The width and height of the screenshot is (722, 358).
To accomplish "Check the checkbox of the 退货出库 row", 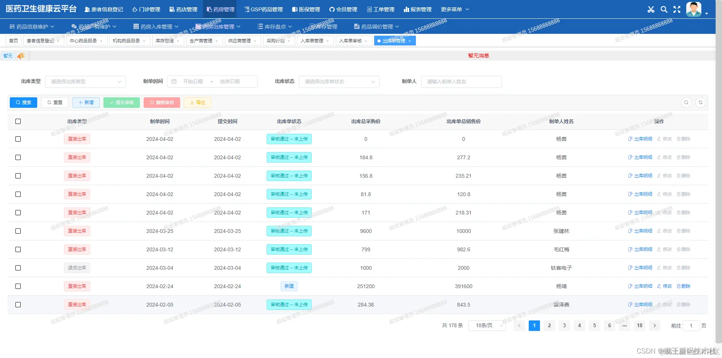I will pos(18,268).
